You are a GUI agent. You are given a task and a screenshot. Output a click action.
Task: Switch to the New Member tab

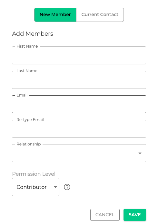point(55,15)
